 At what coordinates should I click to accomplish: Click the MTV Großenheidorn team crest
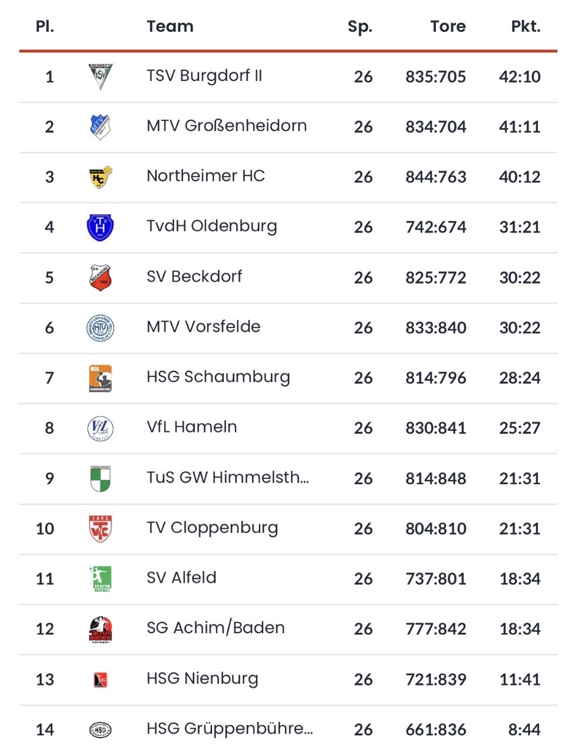[100, 126]
